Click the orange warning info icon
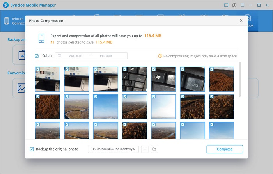 coord(160,56)
